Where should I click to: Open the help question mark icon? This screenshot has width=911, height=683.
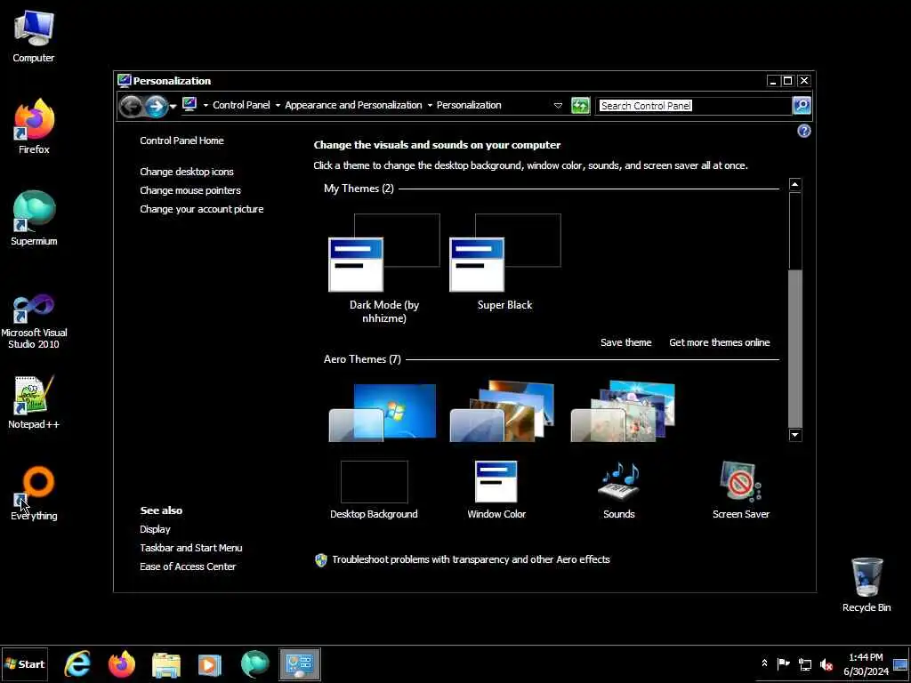(x=803, y=131)
